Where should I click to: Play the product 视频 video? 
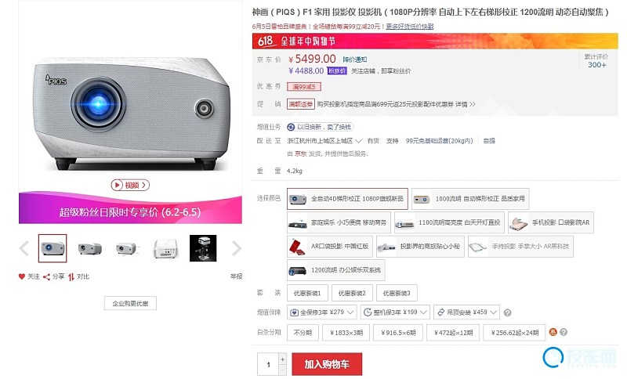130,185
